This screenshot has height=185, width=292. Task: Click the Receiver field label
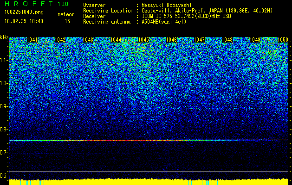(94, 16)
